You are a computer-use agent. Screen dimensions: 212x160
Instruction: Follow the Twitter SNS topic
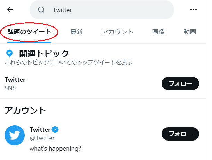[x=180, y=83]
